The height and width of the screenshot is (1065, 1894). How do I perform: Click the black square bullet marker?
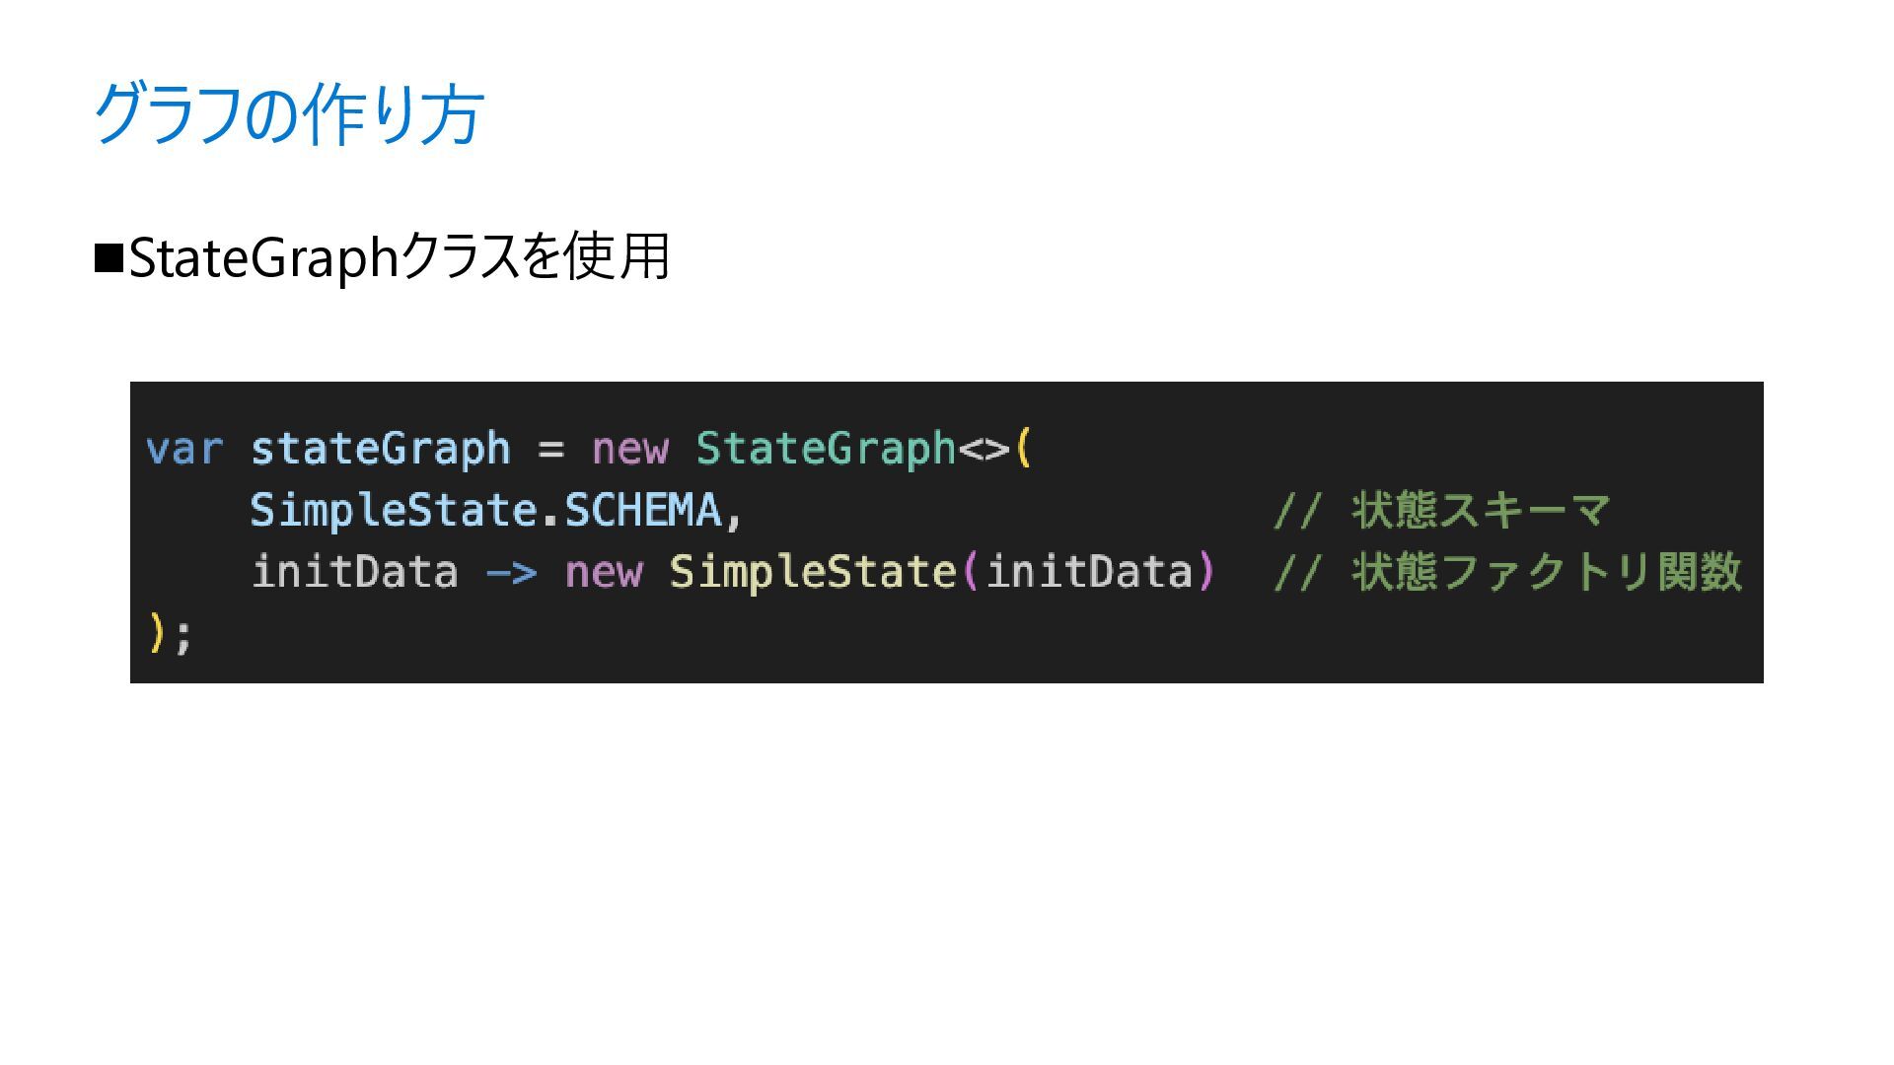pos(108,257)
